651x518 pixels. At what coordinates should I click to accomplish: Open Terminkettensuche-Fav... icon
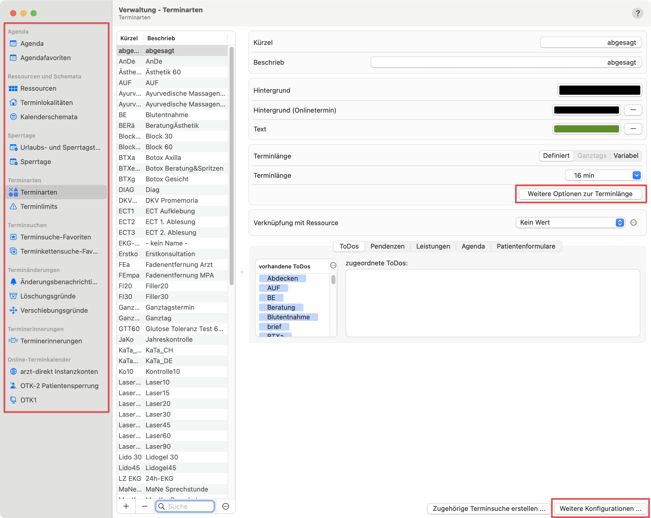click(13, 251)
